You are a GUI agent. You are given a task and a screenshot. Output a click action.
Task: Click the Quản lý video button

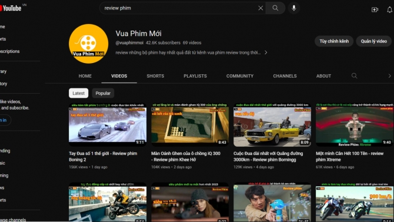point(374,41)
